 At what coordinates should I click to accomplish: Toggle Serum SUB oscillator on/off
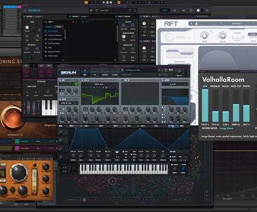coord(60,80)
